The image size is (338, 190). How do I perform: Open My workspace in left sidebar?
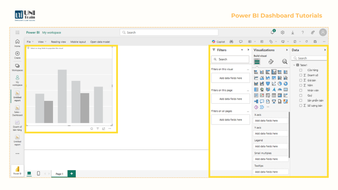click(18, 81)
